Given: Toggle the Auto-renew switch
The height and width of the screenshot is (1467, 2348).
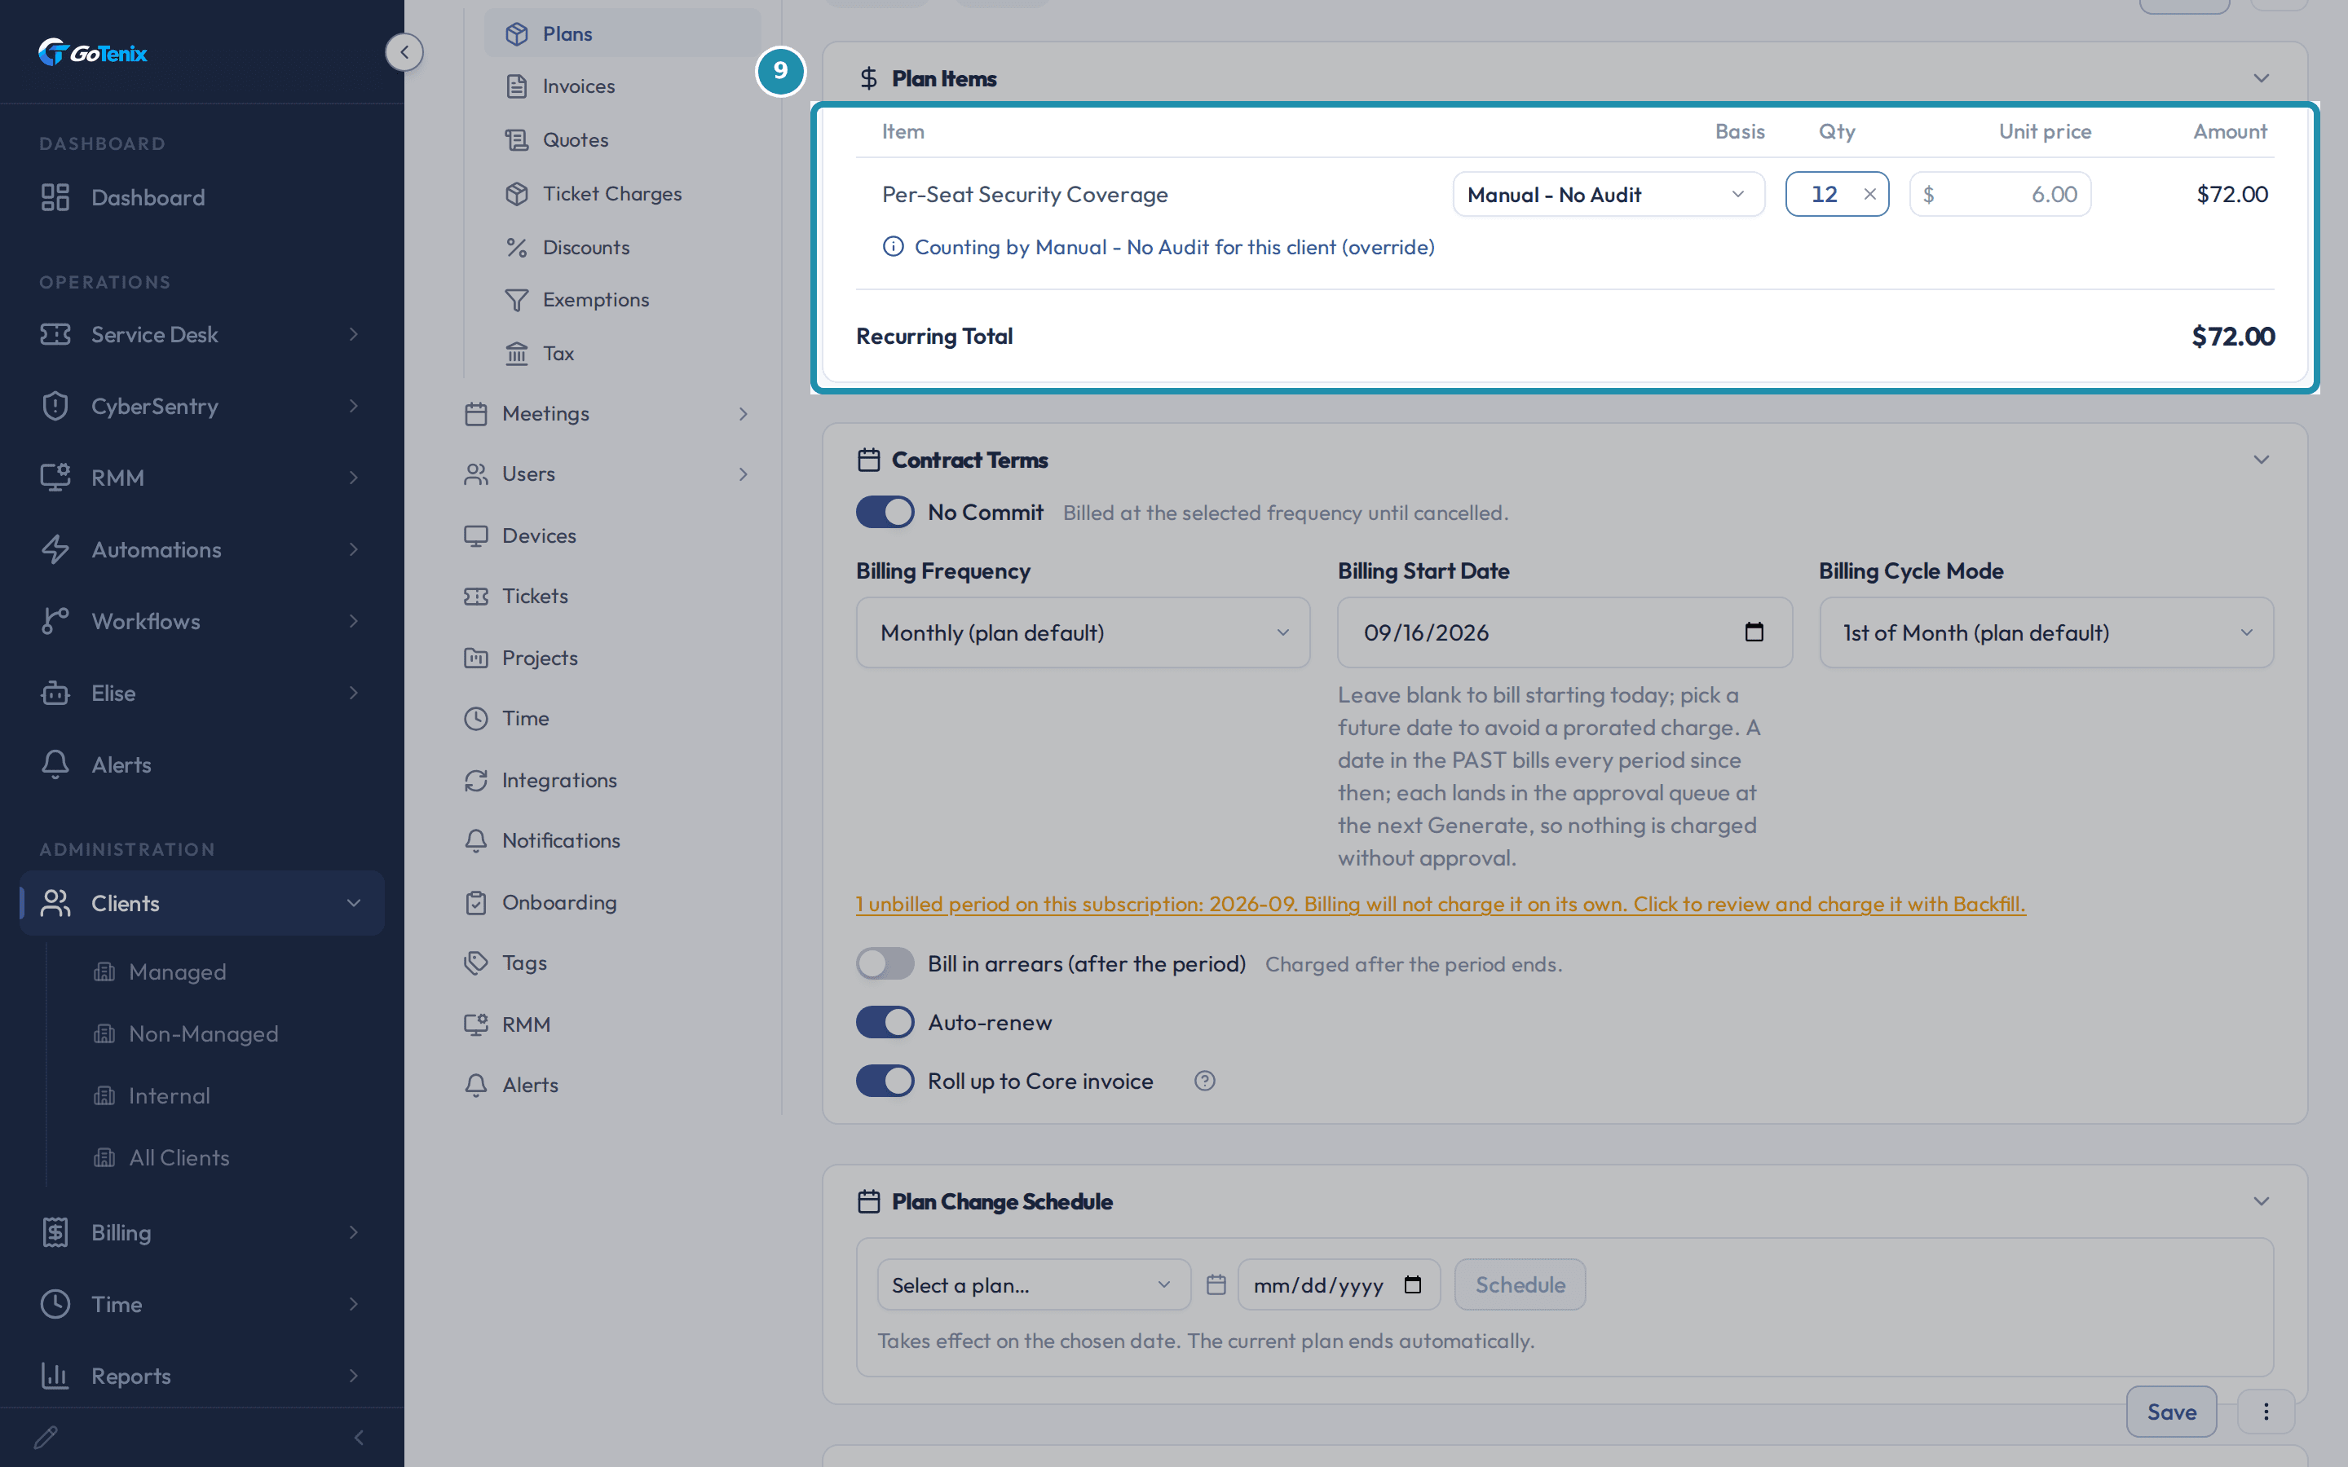Looking at the screenshot, I should click(x=885, y=1022).
